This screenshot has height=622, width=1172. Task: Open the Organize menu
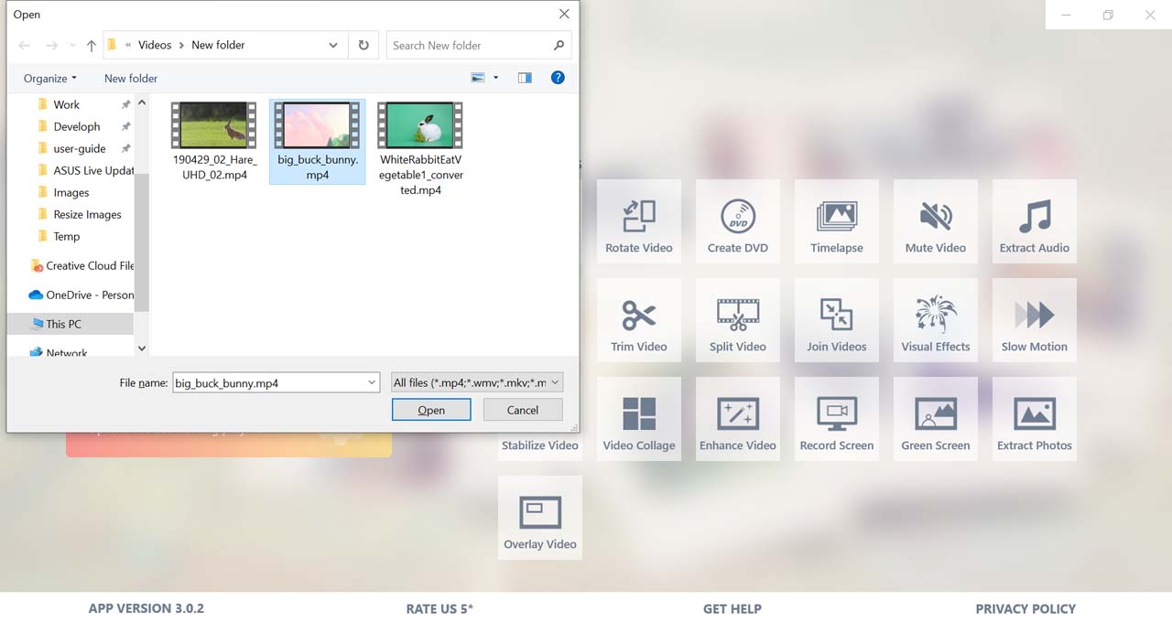point(50,78)
